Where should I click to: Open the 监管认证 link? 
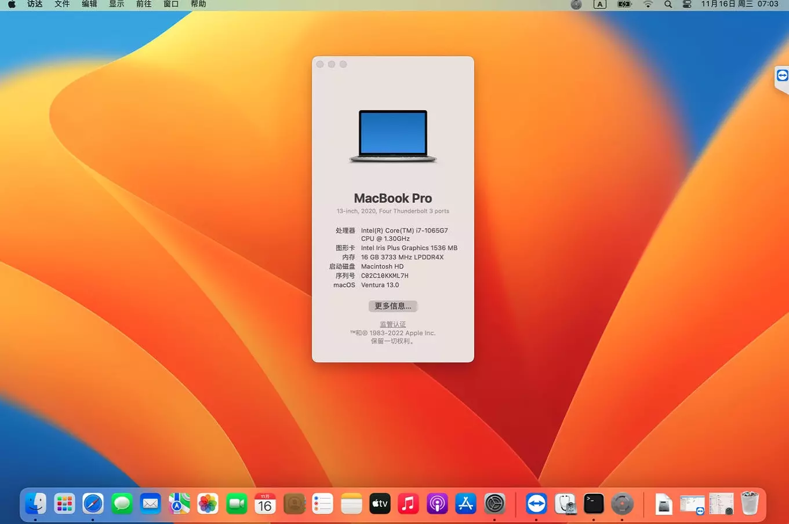392,324
